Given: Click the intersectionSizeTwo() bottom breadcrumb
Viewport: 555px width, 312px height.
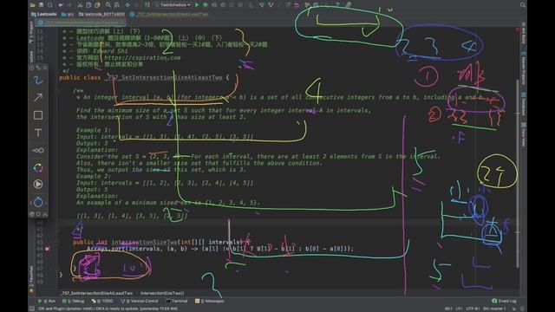Looking at the screenshot, I should (x=162, y=293).
